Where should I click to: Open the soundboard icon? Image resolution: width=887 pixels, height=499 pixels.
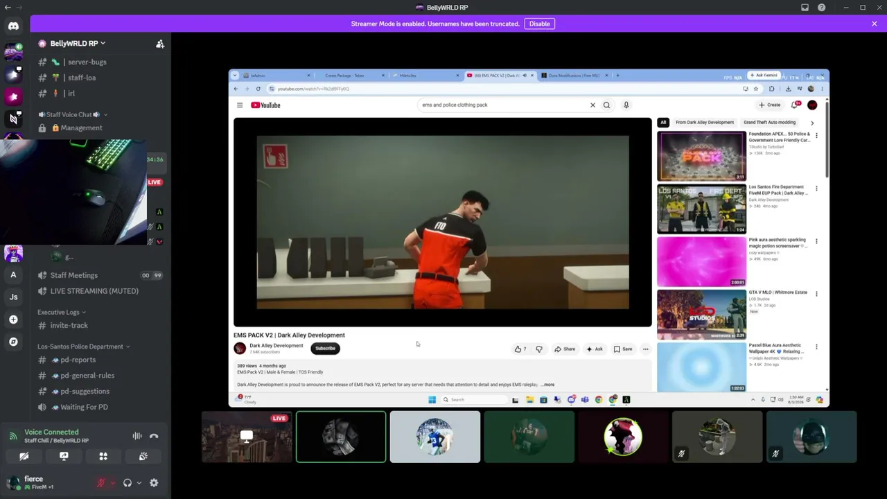(143, 456)
